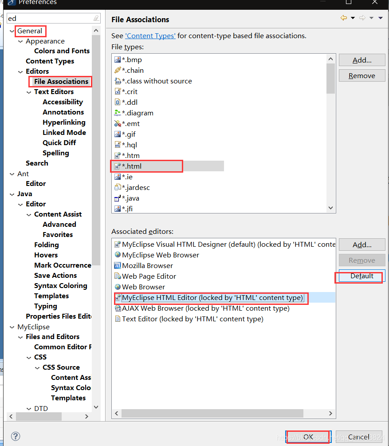The image size is (389, 446).
Task: Collapse the Java tree node
Action: click(12, 194)
